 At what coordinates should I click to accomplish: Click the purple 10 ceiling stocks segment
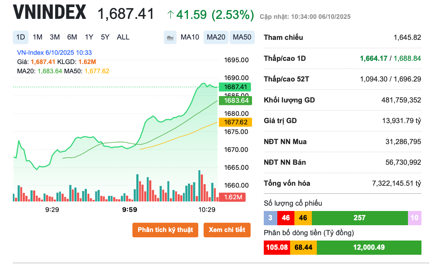click(x=414, y=218)
